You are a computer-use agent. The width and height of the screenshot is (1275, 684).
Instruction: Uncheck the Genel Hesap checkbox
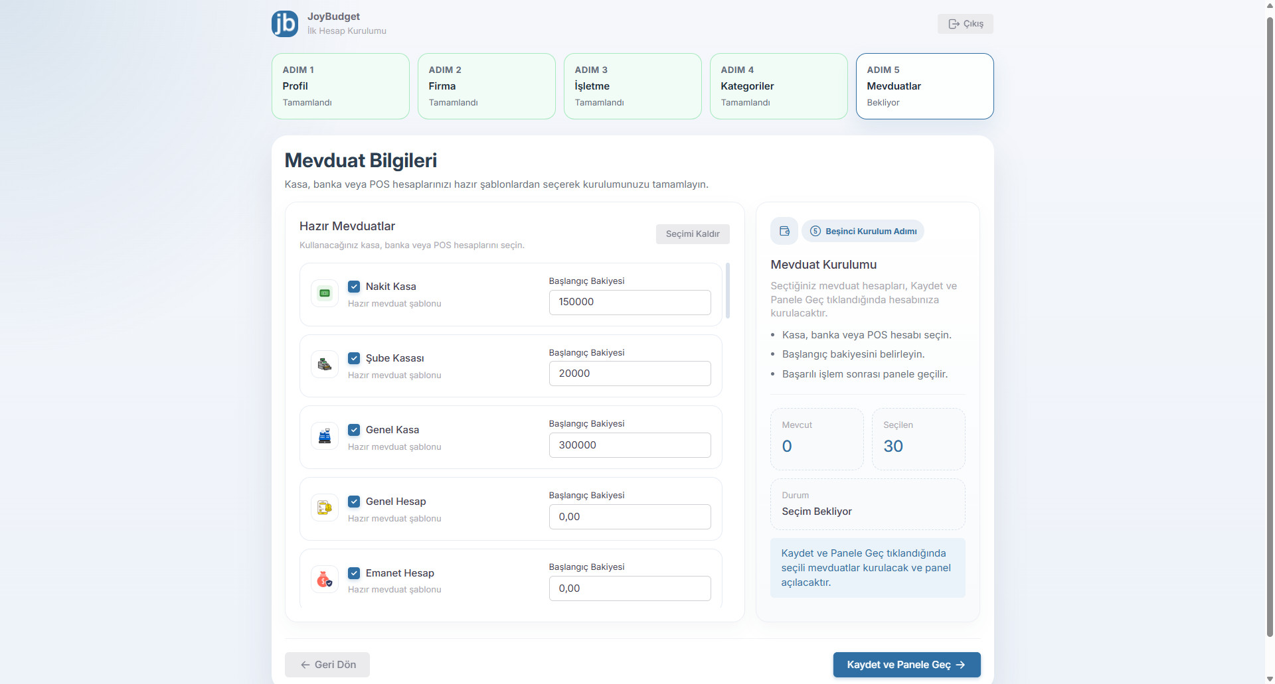click(354, 502)
